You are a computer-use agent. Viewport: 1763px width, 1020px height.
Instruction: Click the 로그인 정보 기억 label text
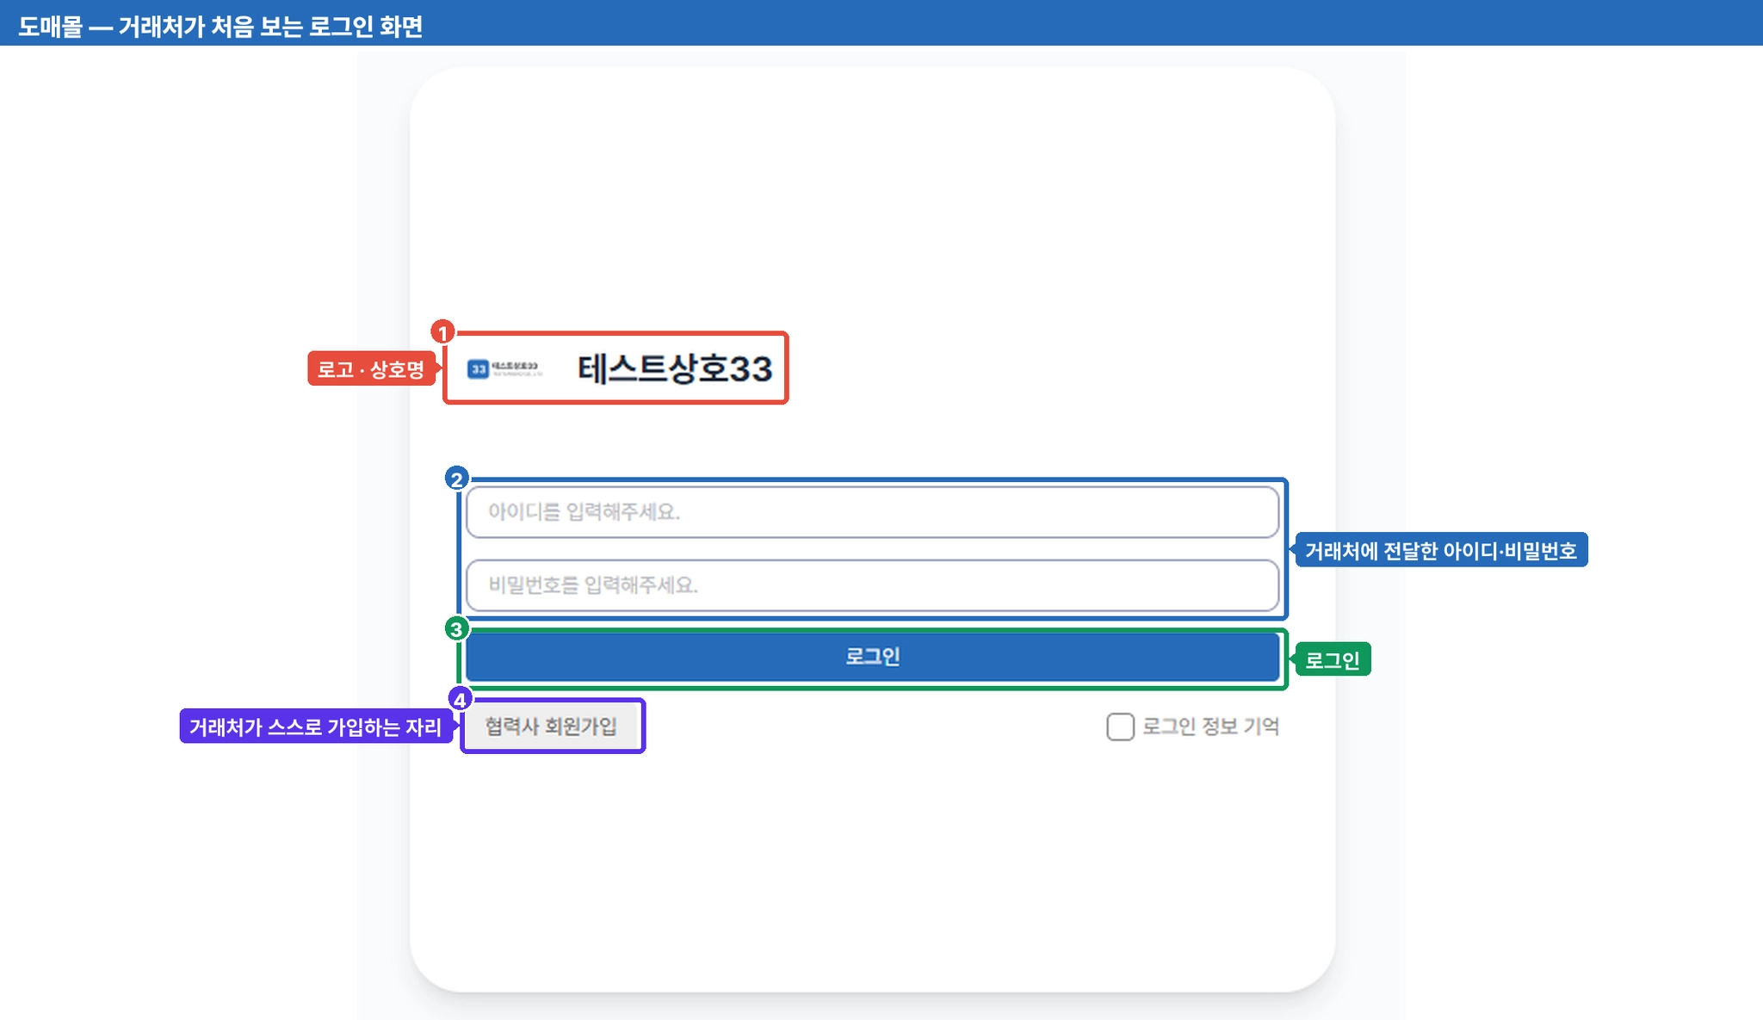[x=1210, y=726]
